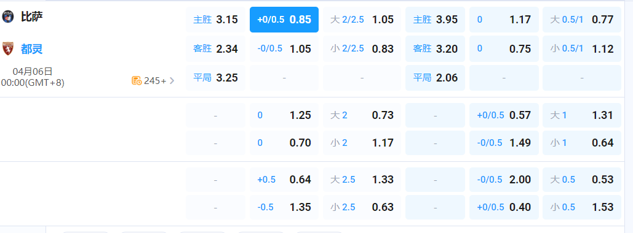
Task: Pick 主胜 at odds 3.15
Action: (215, 20)
